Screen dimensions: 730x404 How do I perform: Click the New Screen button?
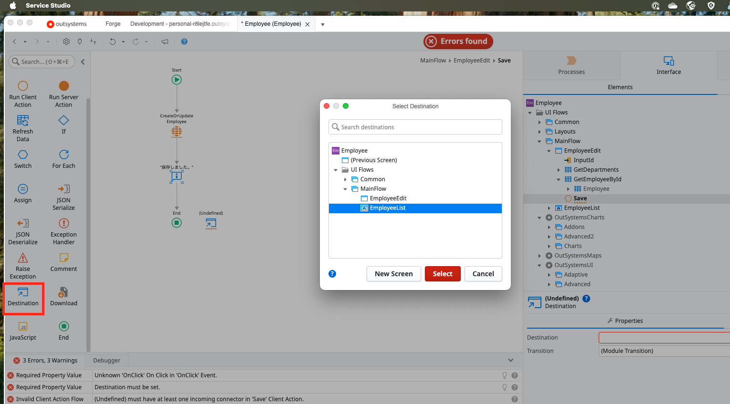click(x=394, y=274)
